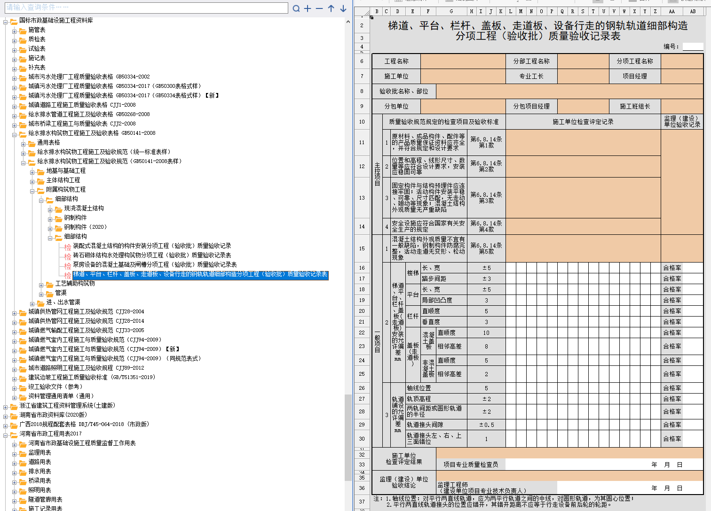Click the 项目专业质量检查员 cell

click(471, 465)
